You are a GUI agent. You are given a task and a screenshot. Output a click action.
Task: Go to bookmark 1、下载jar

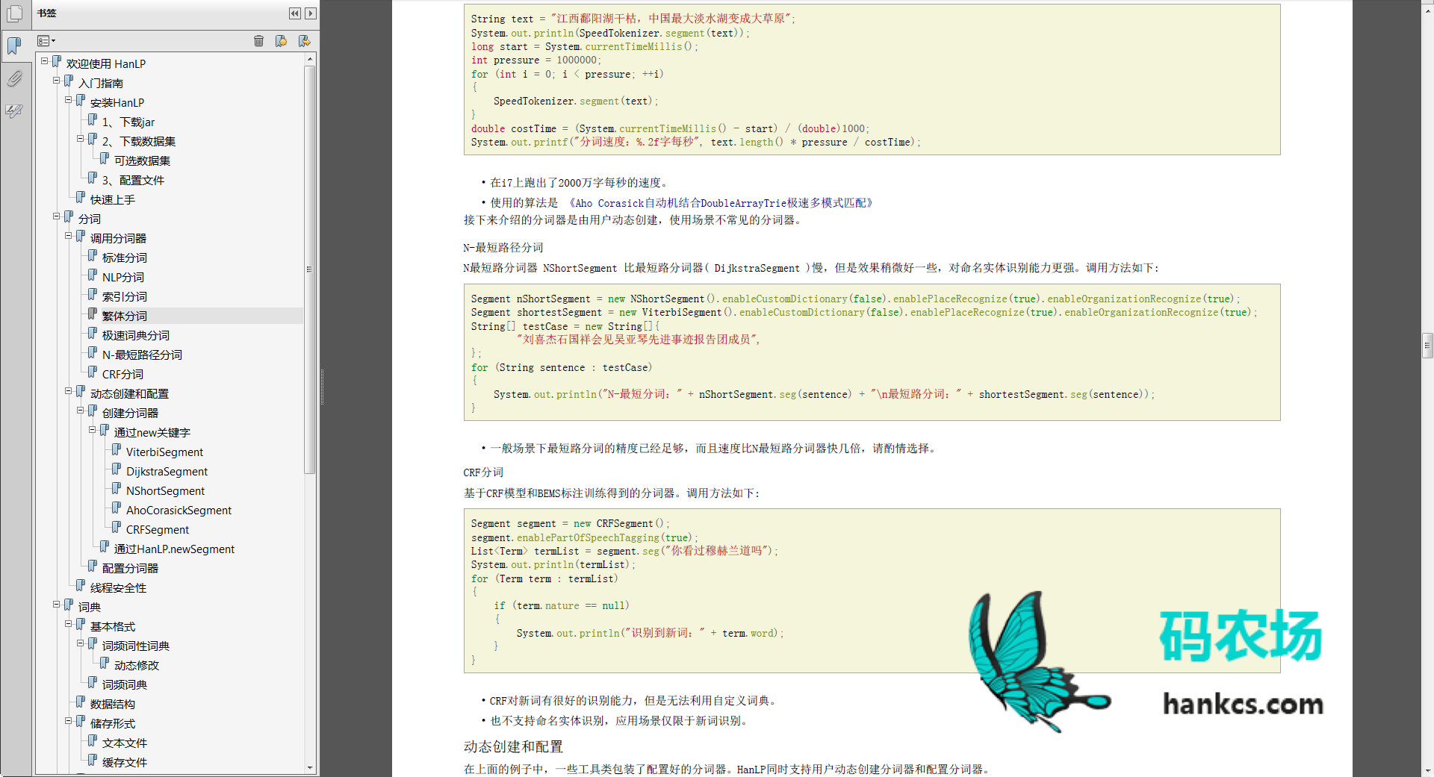pyautogui.click(x=128, y=122)
